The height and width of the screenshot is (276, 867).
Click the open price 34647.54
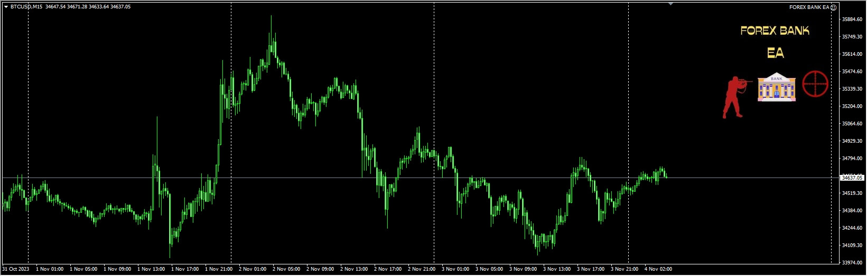point(55,7)
